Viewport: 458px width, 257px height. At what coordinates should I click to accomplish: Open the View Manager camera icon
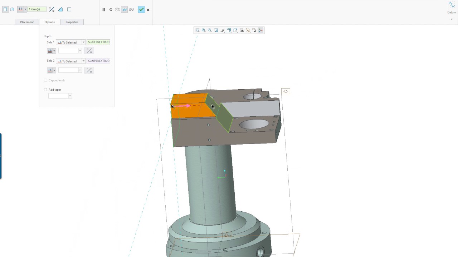click(242, 30)
